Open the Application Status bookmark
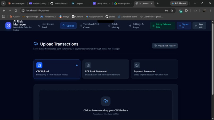Image resolution: width=214 pixels, height=120 pixels. click(x=127, y=17)
